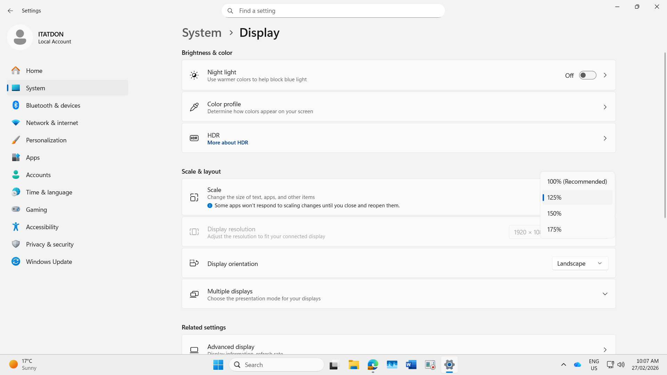This screenshot has width=667, height=375.
Task: Click the Gaming controller icon
Action: click(x=16, y=209)
